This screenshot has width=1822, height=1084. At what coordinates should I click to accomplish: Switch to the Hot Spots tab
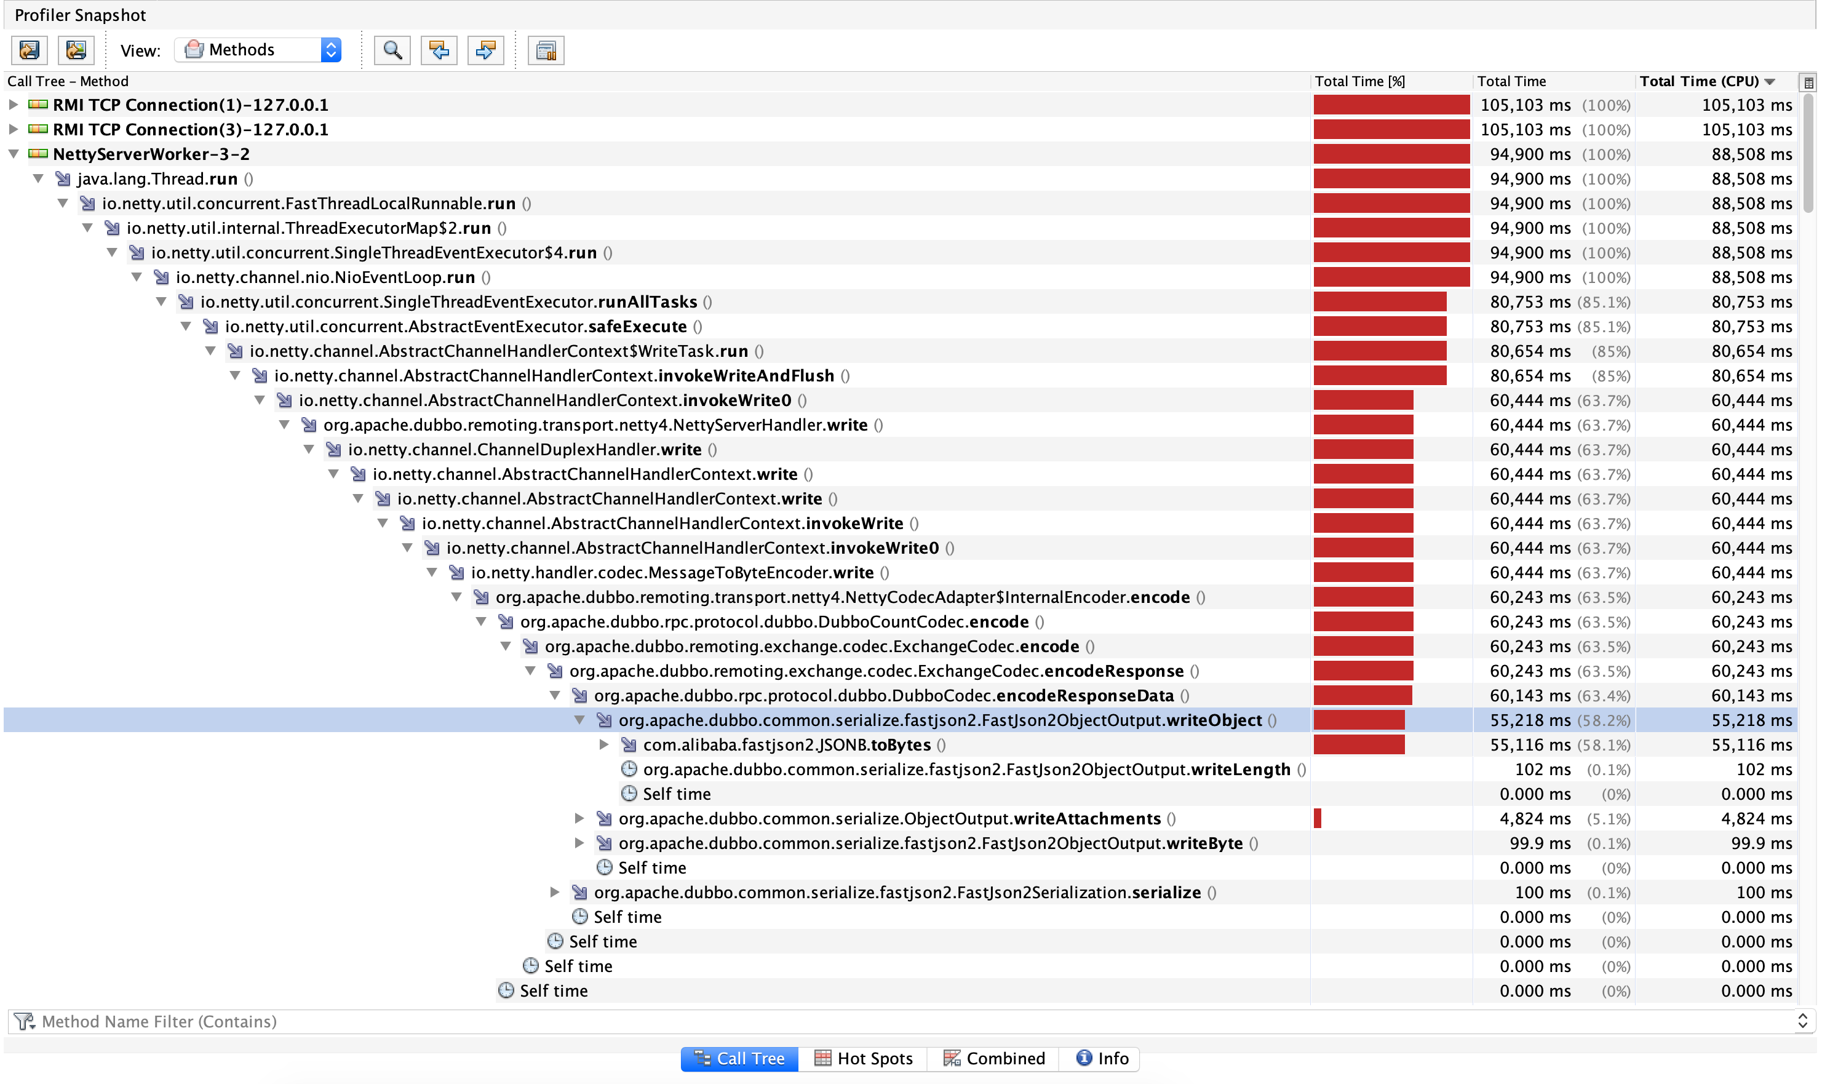click(x=863, y=1058)
